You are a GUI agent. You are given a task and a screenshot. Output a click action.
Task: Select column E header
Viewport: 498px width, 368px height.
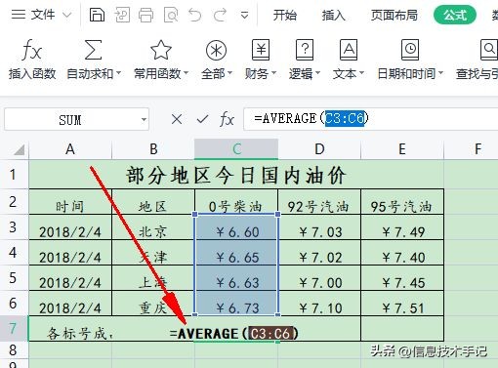point(402,149)
